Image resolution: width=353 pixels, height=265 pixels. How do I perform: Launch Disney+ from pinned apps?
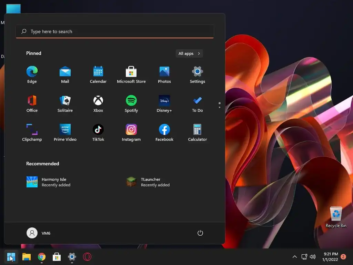[164, 104]
